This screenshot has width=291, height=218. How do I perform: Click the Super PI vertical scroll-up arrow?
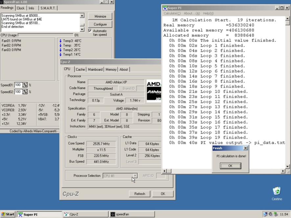pyautogui.click(x=287, y=19)
